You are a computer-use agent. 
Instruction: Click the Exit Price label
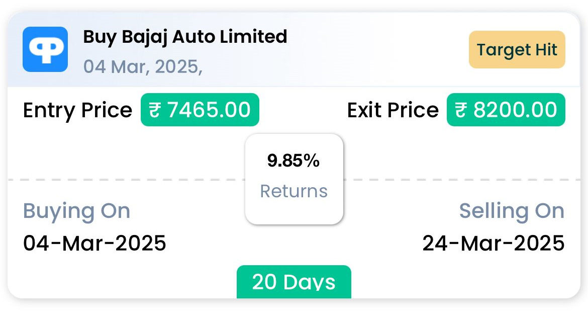[393, 110]
